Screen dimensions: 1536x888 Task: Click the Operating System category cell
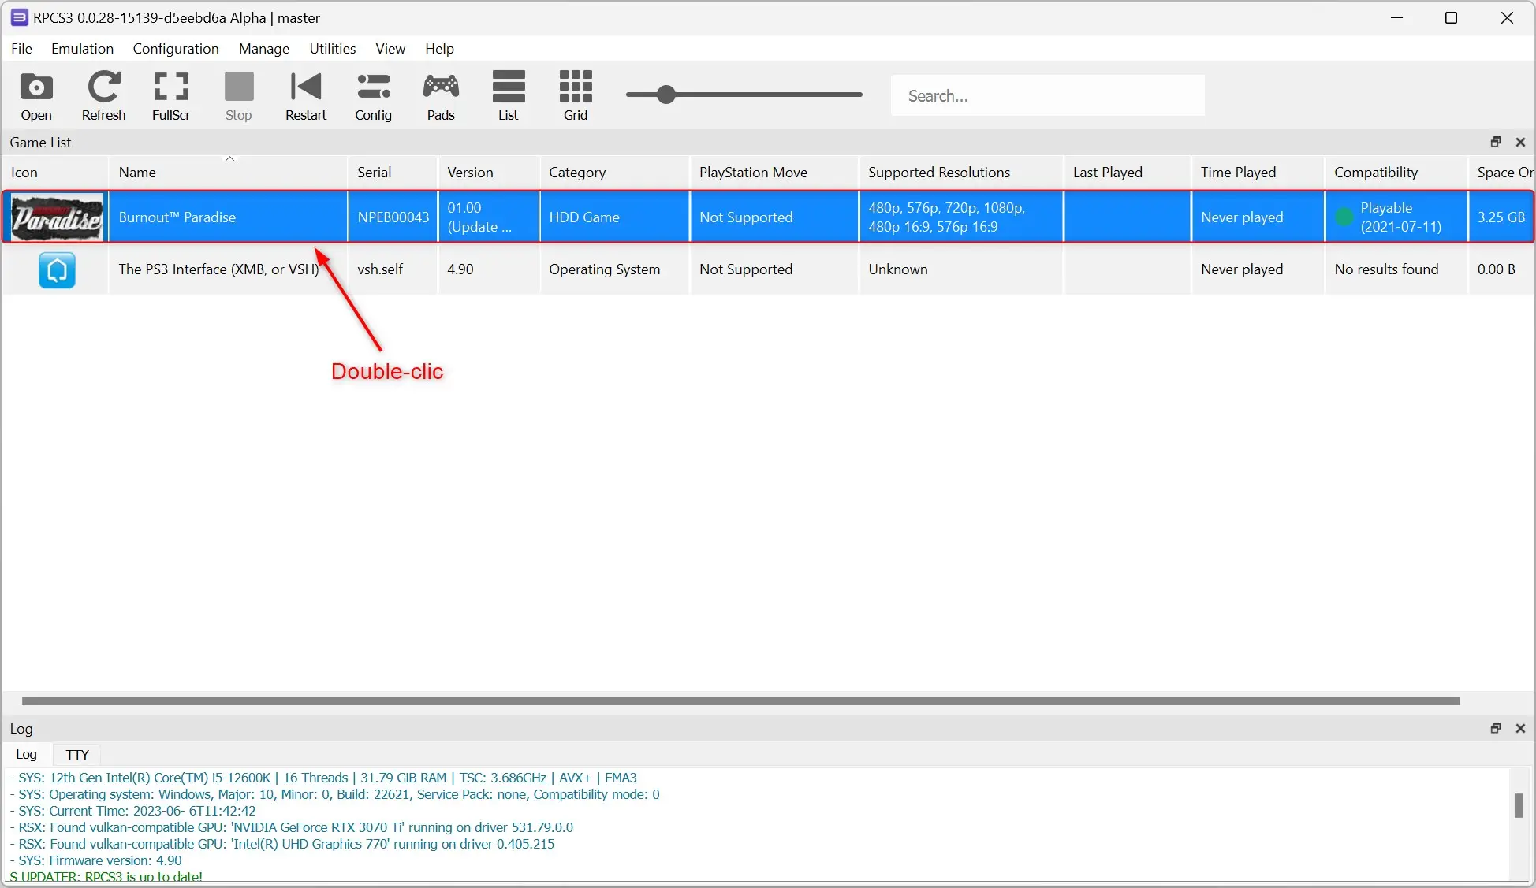pos(614,269)
